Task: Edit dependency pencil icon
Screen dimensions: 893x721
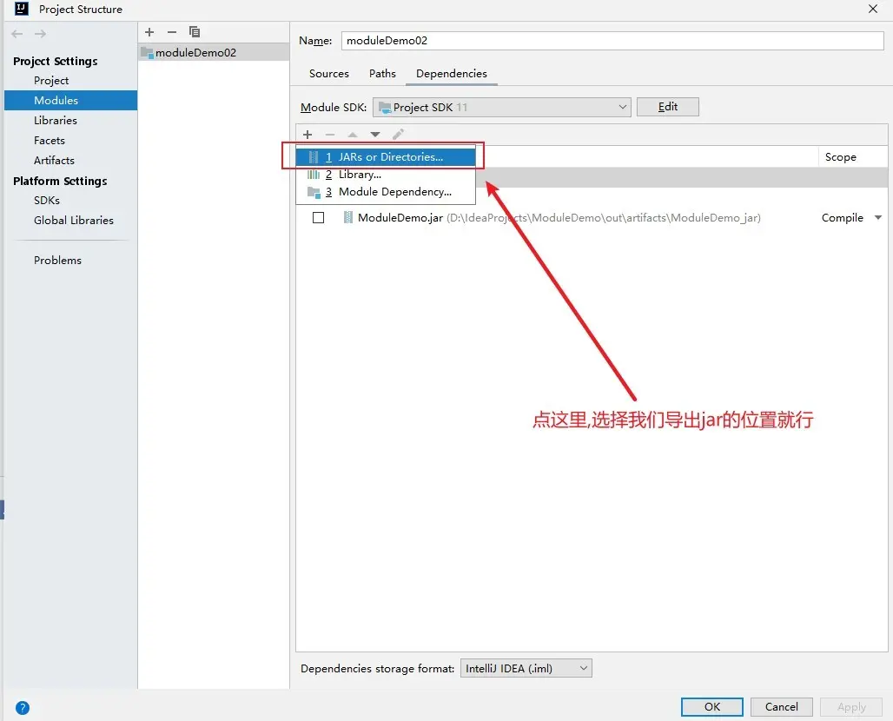Action: (x=398, y=135)
